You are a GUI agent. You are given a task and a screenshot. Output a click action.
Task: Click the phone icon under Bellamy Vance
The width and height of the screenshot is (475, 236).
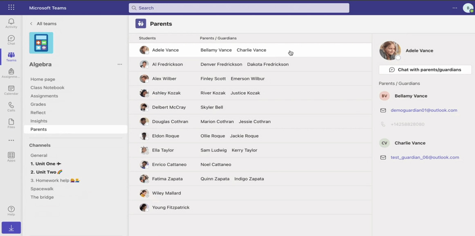[383, 125]
